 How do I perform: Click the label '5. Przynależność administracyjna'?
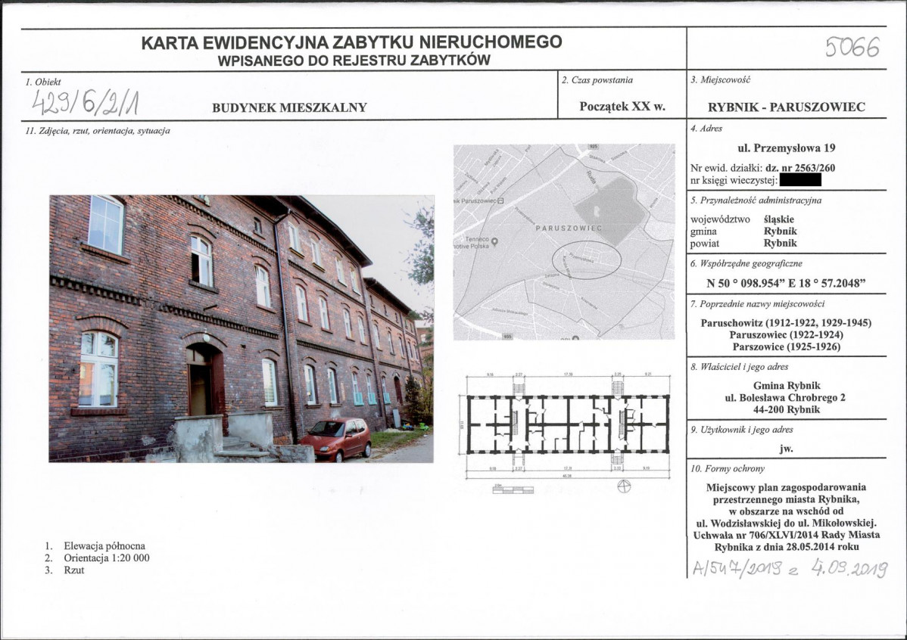pyautogui.click(x=756, y=200)
